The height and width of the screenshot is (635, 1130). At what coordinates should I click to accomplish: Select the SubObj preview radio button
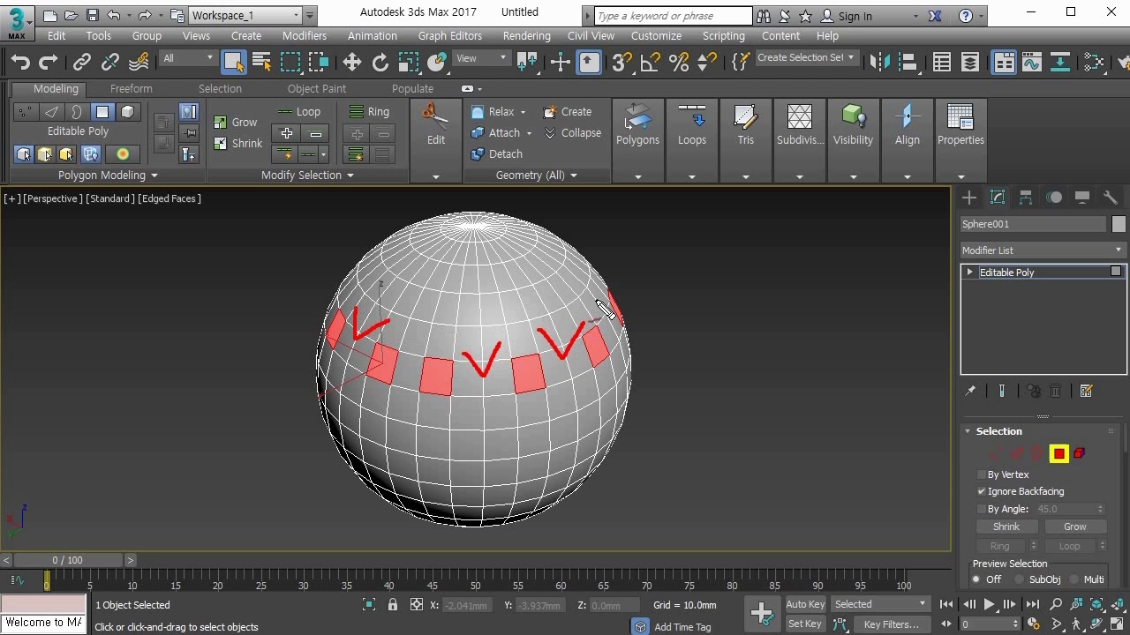[1019, 579]
